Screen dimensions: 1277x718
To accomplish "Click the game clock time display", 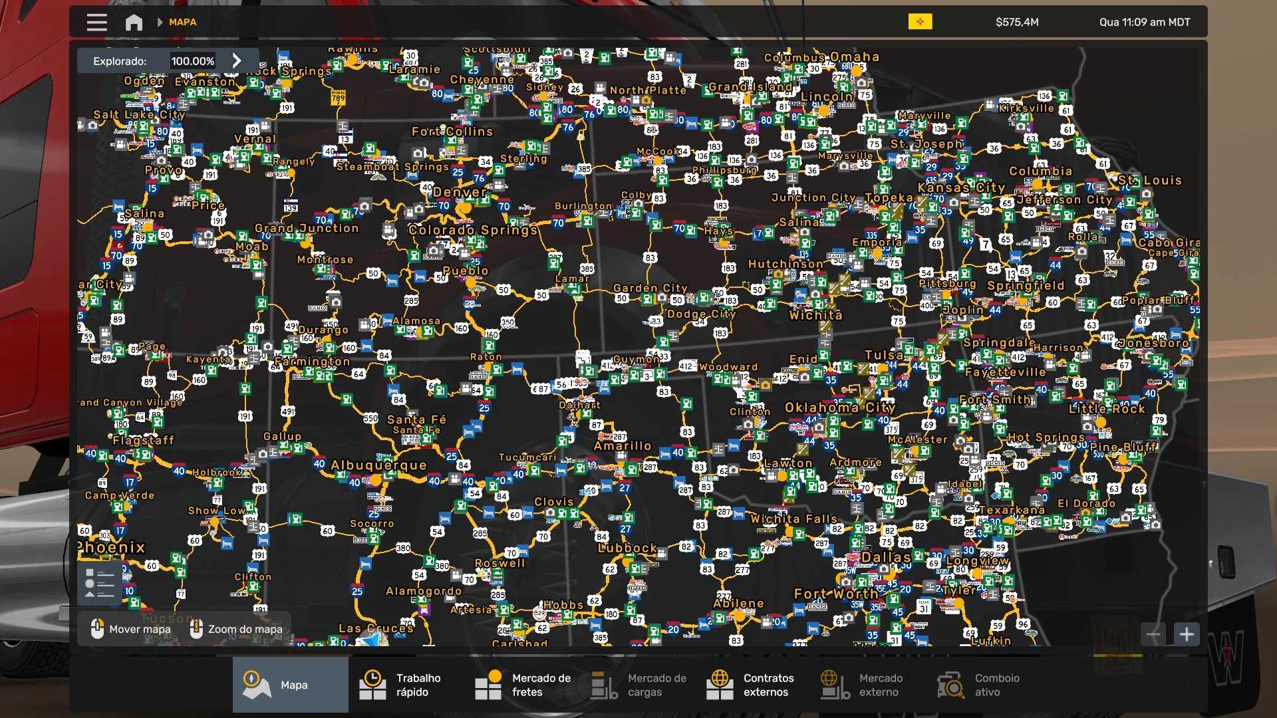I will 1144,22.
